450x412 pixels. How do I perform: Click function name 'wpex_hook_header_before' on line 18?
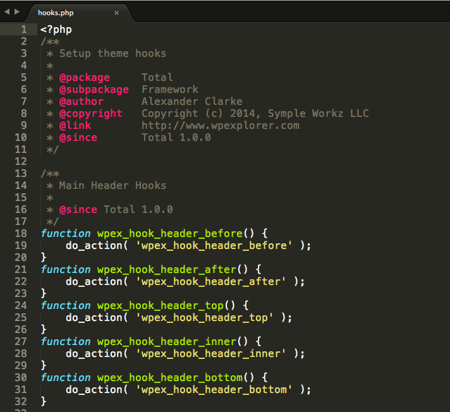170,234
